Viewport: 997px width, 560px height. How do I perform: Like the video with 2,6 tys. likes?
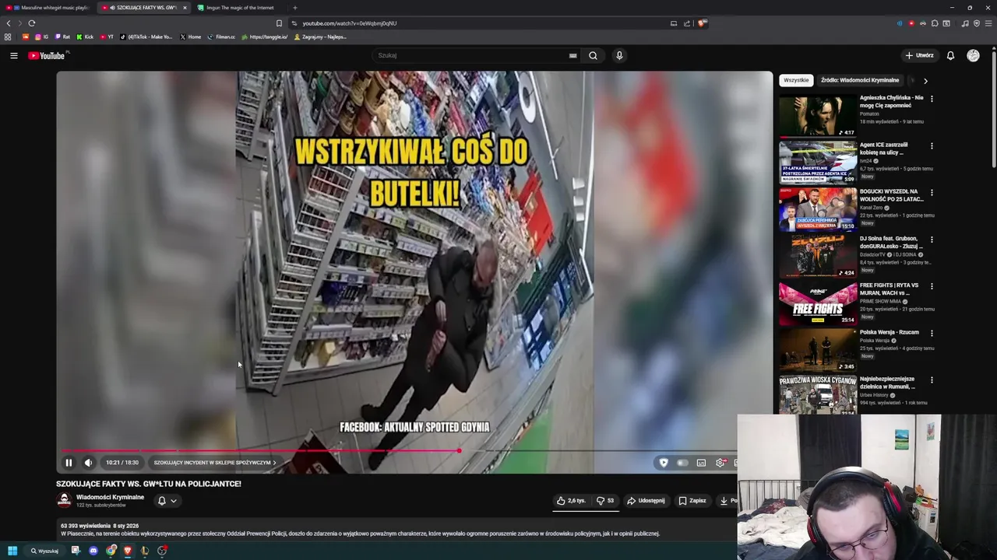[x=571, y=501]
